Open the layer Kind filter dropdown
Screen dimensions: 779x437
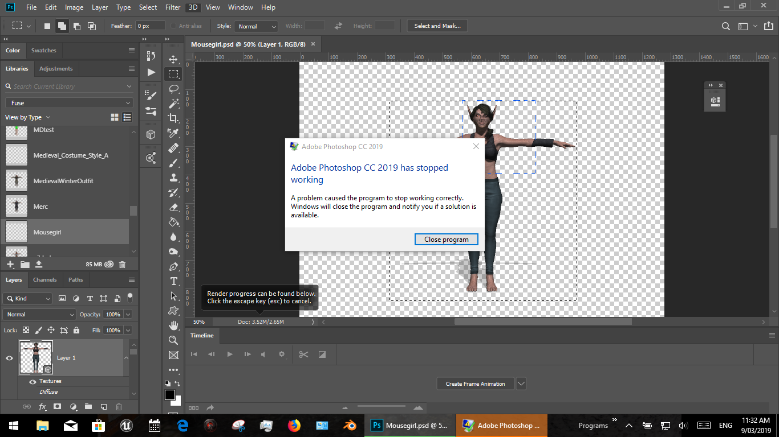click(x=27, y=298)
